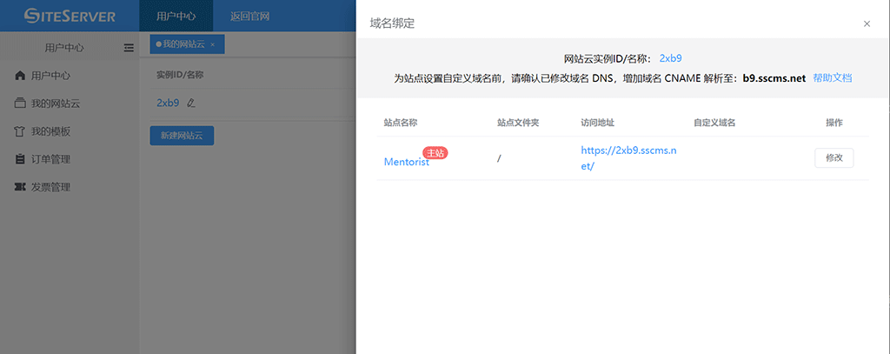Click the pencil edit icon beside 2xb9
The height and width of the screenshot is (354, 890).
[191, 104]
